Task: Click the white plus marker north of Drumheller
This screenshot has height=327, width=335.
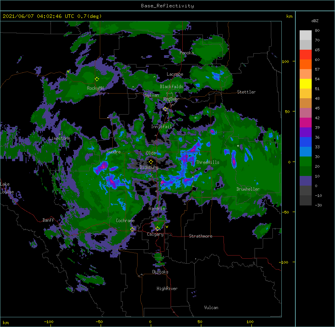Action: (238, 146)
